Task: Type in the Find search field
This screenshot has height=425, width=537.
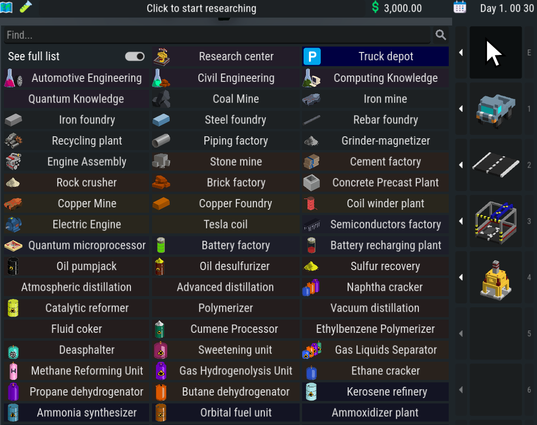Action: [216, 35]
